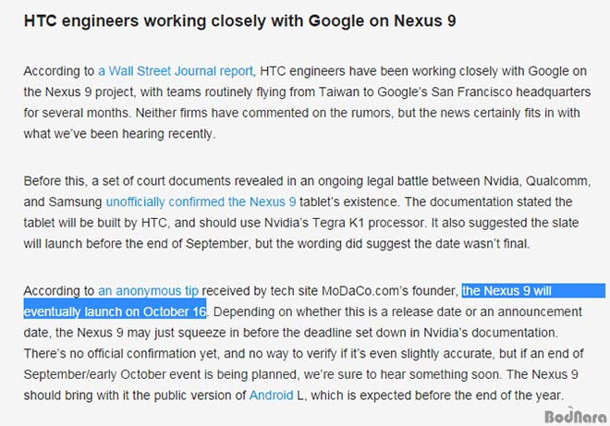Open the 'an anonymous tip' link
This screenshot has height=426, width=610.
(148, 291)
